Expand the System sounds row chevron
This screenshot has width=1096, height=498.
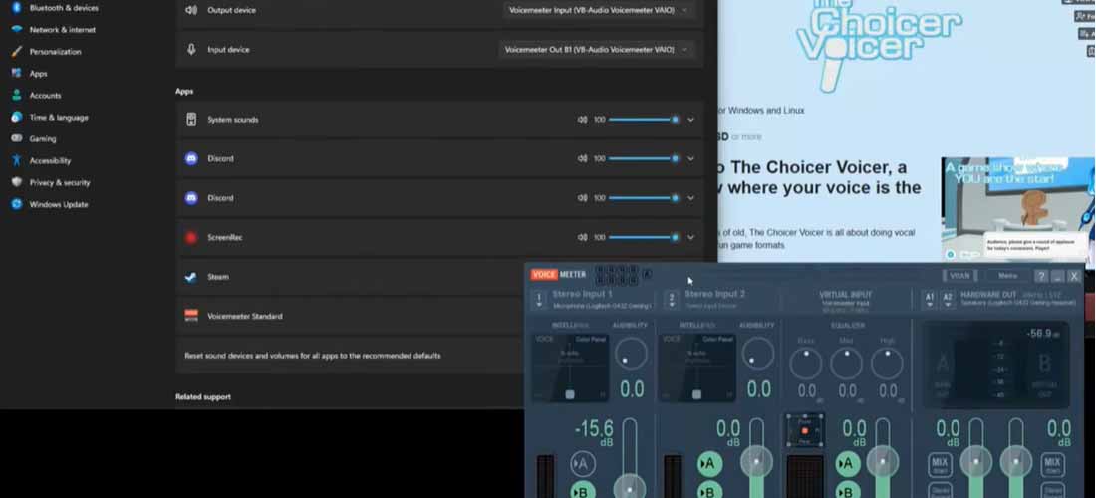click(x=690, y=120)
